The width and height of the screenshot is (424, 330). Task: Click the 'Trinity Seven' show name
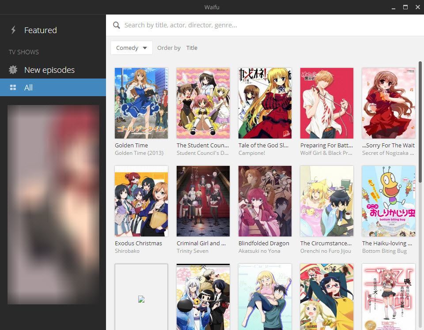(x=192, y=251)
